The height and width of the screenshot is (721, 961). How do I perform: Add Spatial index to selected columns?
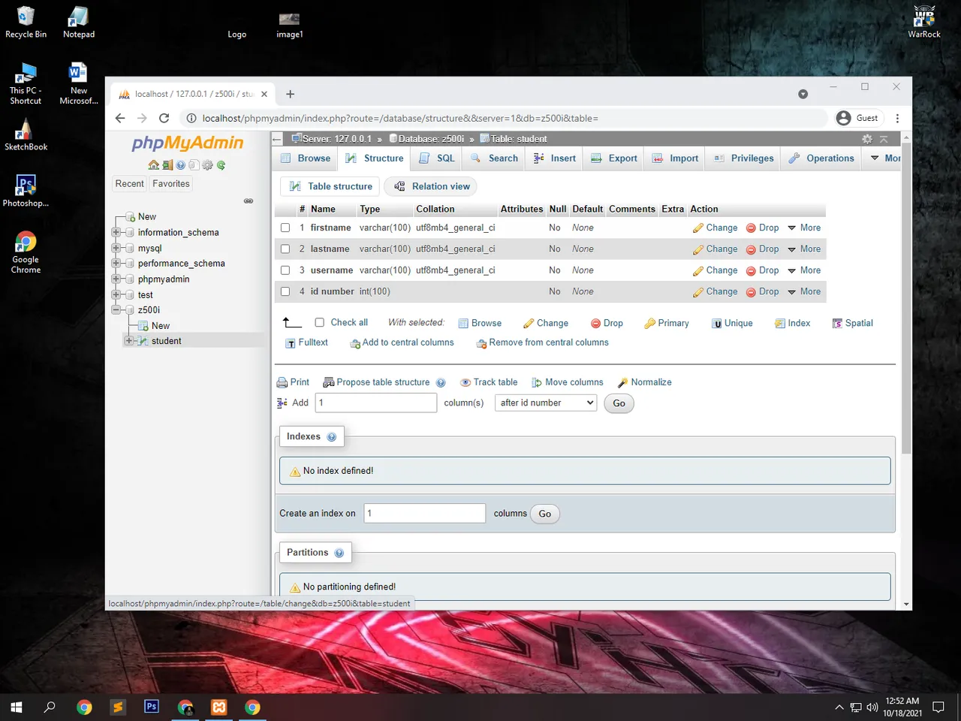(852, 323)
